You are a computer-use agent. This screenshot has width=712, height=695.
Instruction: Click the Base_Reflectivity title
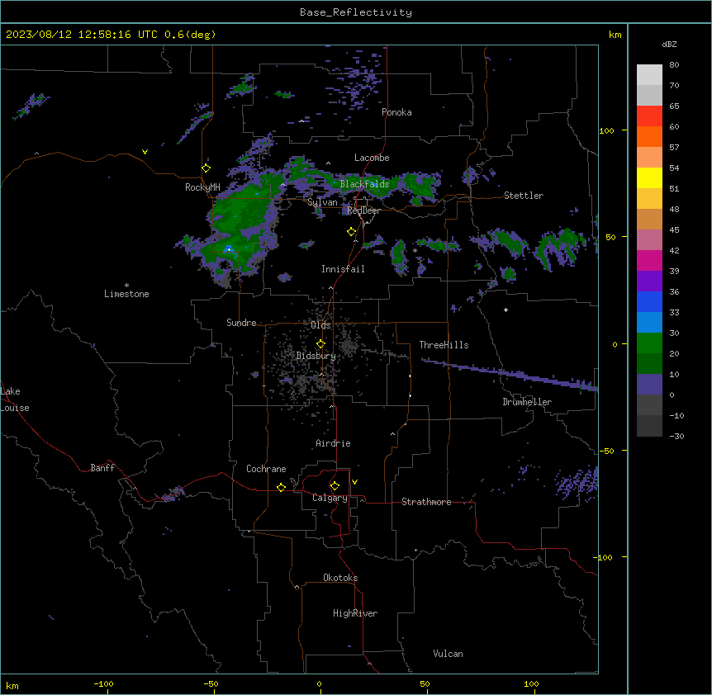click(x=356, y=12)
